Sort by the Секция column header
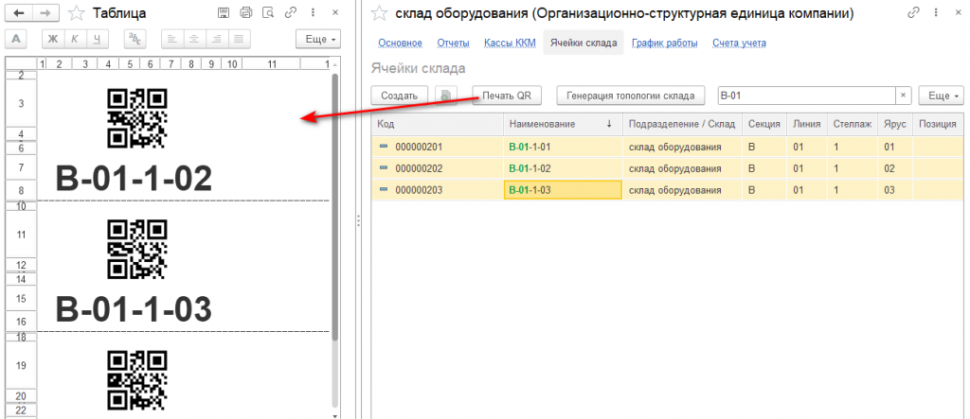 pos(764,124)
